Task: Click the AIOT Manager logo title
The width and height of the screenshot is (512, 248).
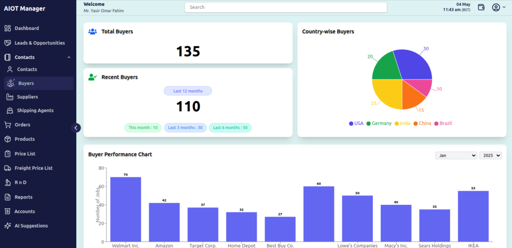Action: (x=24, y=8)
